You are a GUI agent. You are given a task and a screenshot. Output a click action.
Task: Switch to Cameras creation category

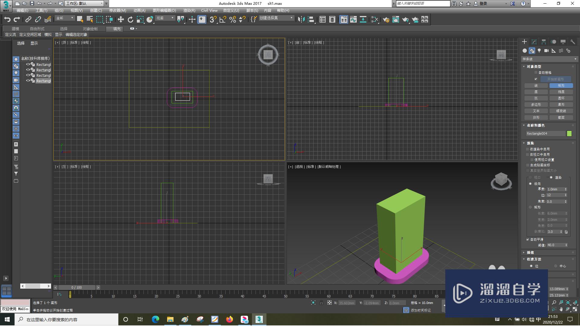[546, 51]
